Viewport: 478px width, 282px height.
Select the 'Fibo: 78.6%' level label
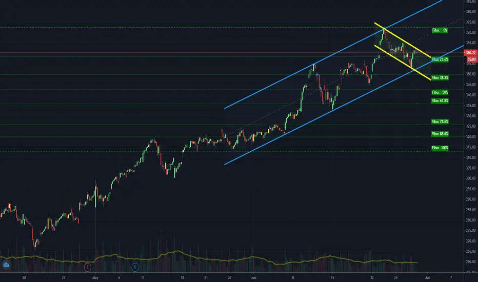coord(440,122)
